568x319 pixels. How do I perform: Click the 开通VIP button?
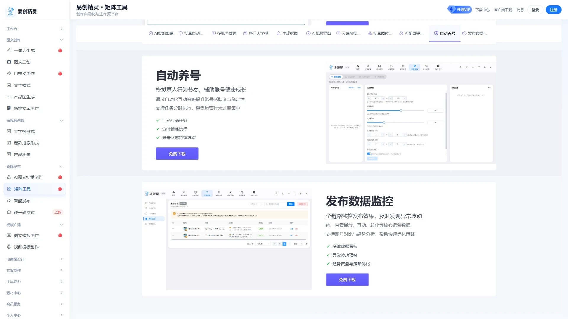point(459,9)
